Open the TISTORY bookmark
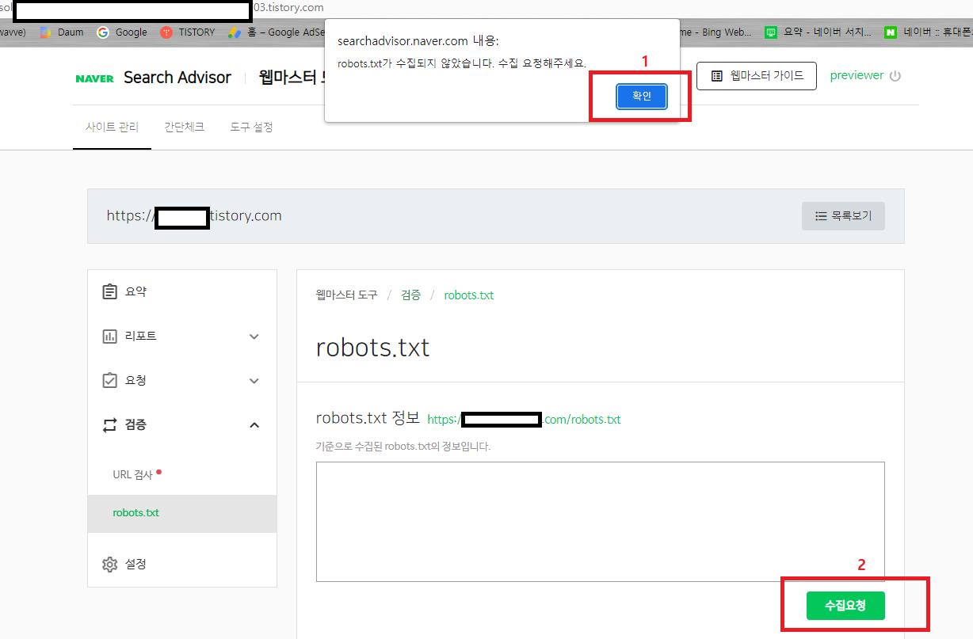Screen dimensions: 973x639 [x=187, y=32]
